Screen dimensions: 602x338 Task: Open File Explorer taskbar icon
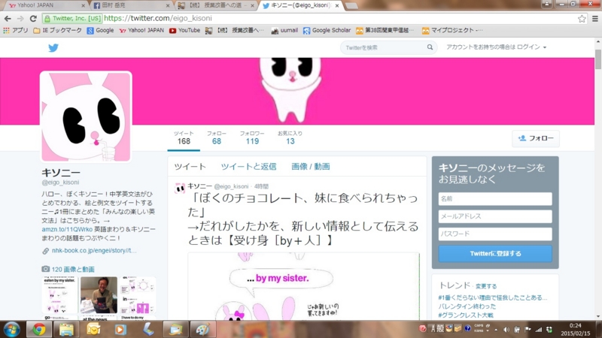66,330
